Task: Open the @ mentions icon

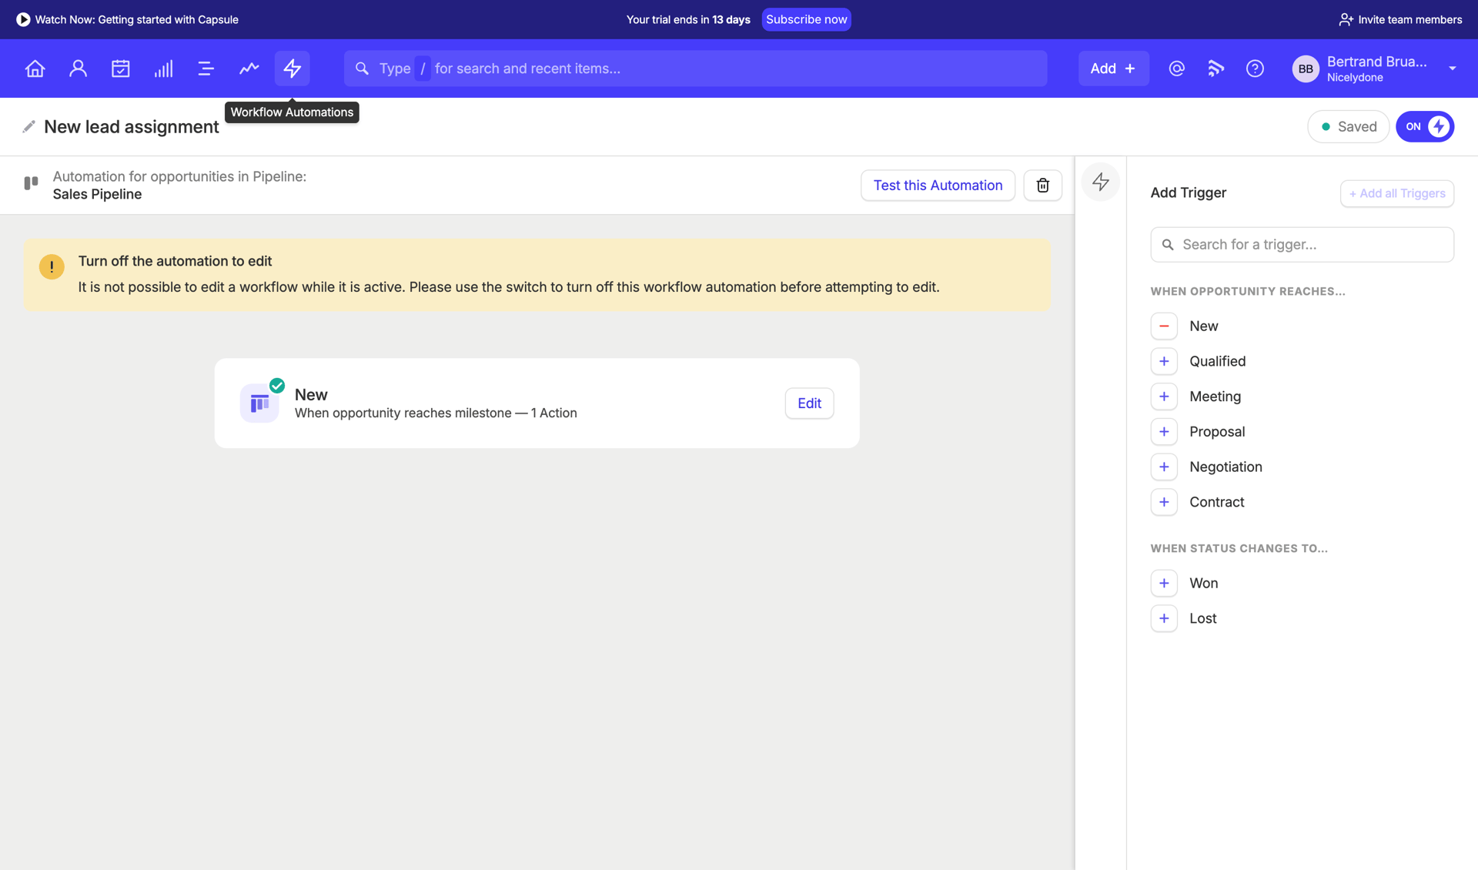Action: click(1176, 69)
